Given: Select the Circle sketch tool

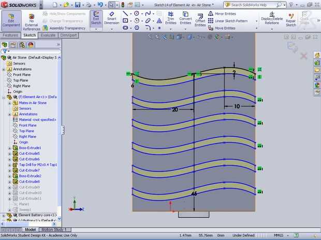Looking at the screenshot, I should (x=137, y=13).
